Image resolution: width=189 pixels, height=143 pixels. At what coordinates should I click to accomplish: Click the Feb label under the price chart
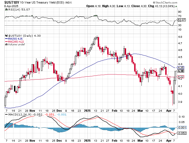pos(114,111)
